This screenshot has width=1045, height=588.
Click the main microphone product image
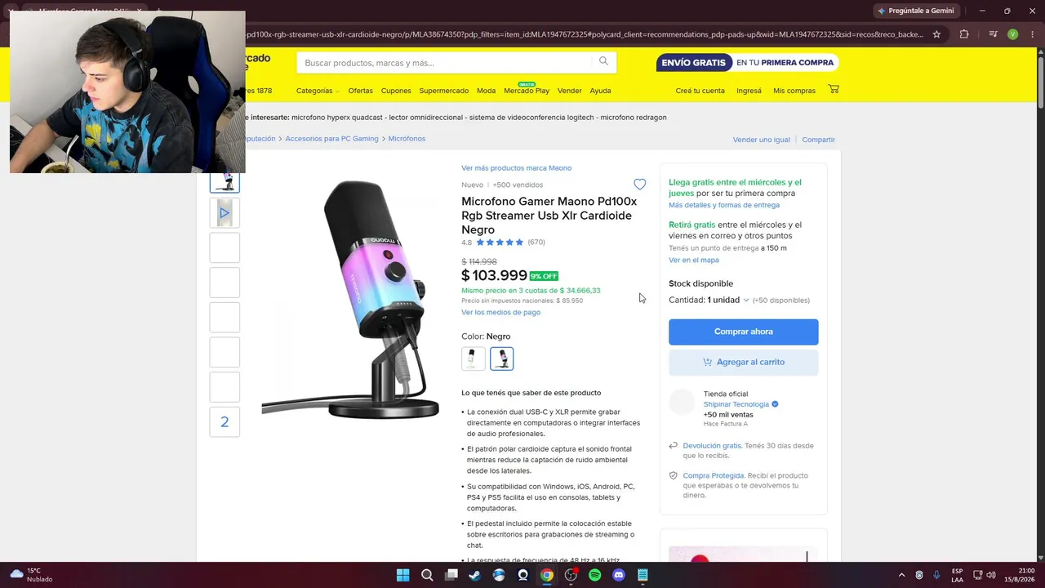click(x=351, y=298)
